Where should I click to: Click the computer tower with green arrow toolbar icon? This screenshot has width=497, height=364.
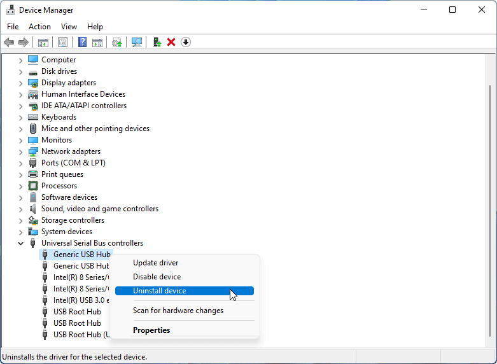[157, 42]
